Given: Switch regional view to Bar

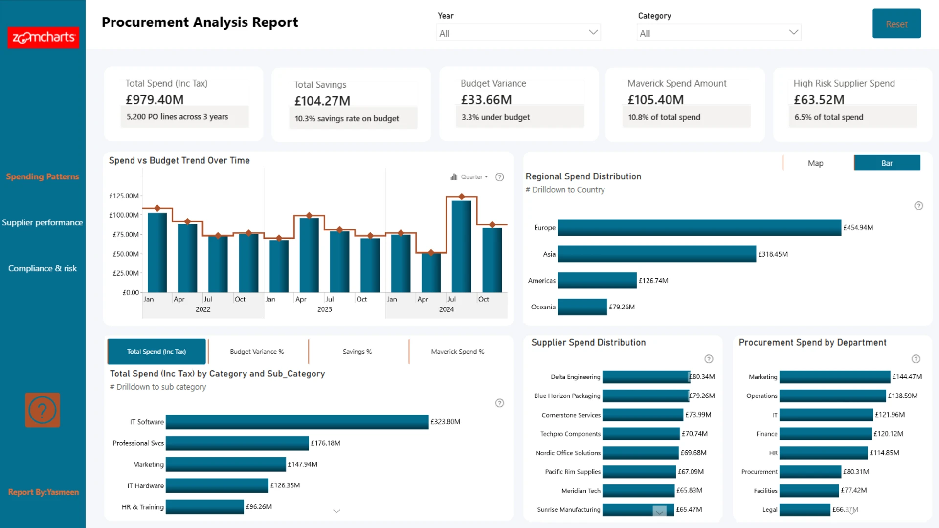Looking at the screenshot, I should click(887, 163).
